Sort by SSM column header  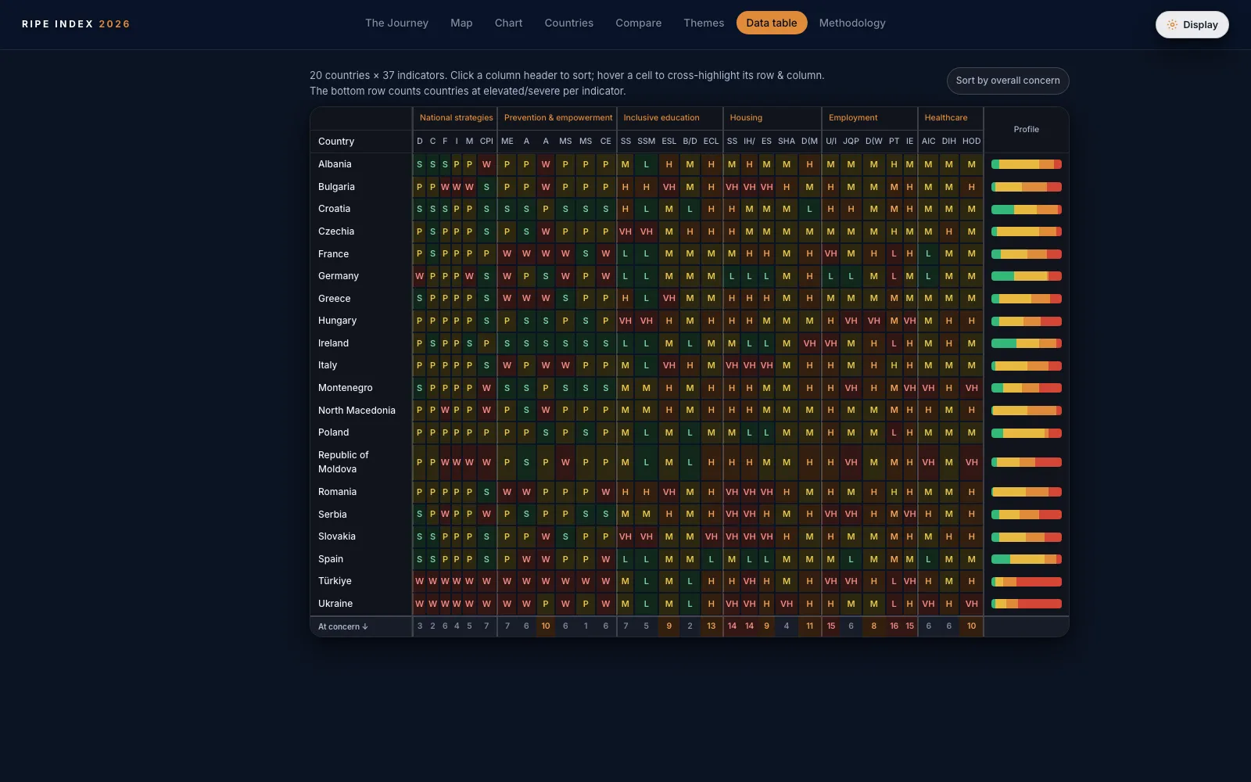(x=647, y=142)
